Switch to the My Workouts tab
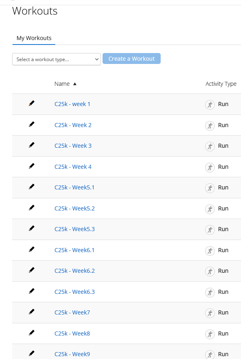Image resolution: width=241 pixels, height=359 pixels. [34, 38]
